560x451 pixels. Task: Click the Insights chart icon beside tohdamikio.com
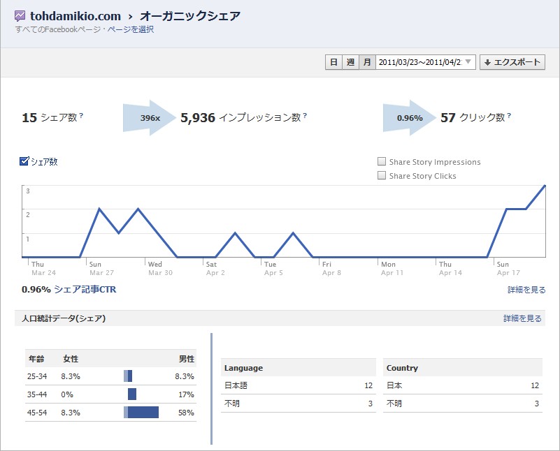pos(20,16)
